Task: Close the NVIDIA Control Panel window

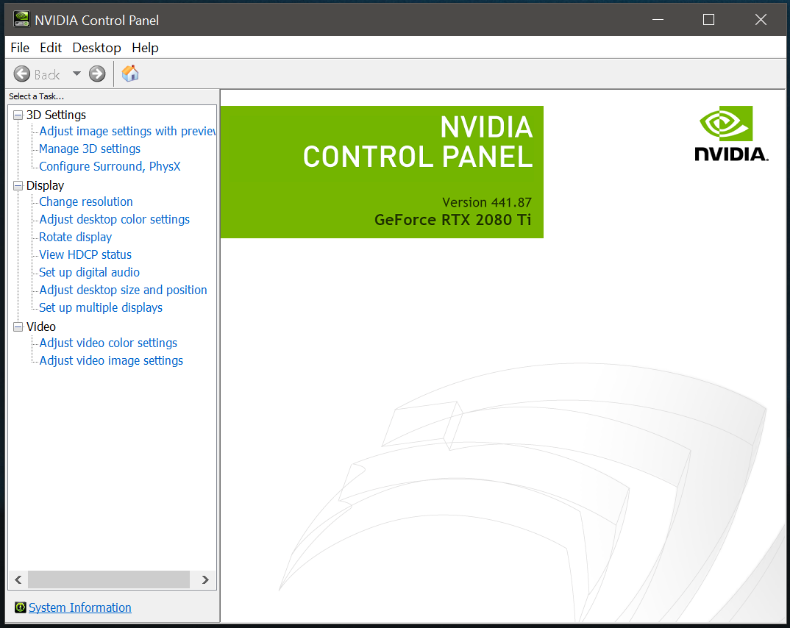Action: (x=761, y=20)
